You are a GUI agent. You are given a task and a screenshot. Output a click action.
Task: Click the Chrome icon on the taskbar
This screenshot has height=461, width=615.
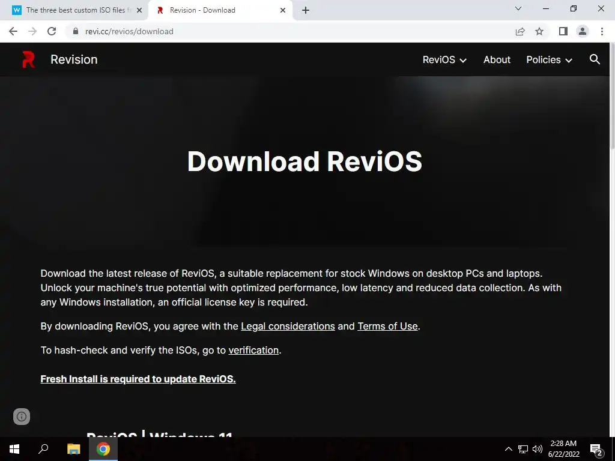(x=103, y=449)
